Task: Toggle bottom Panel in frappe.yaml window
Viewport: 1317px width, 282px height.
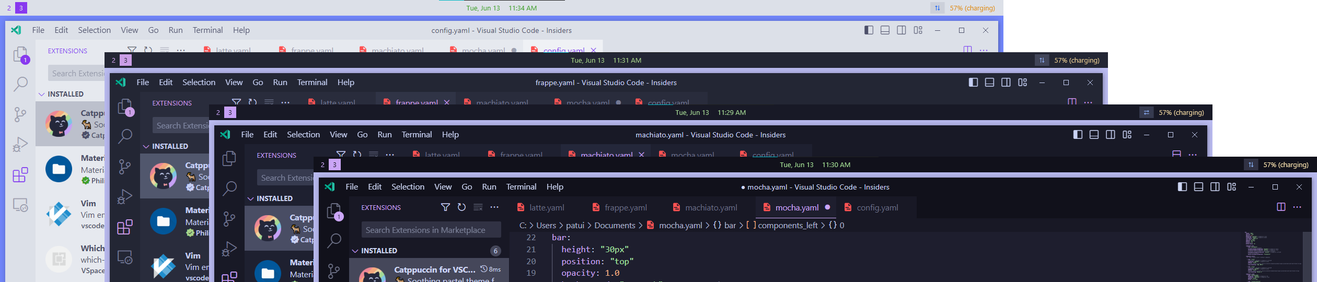Action: [x=989, y=83]
